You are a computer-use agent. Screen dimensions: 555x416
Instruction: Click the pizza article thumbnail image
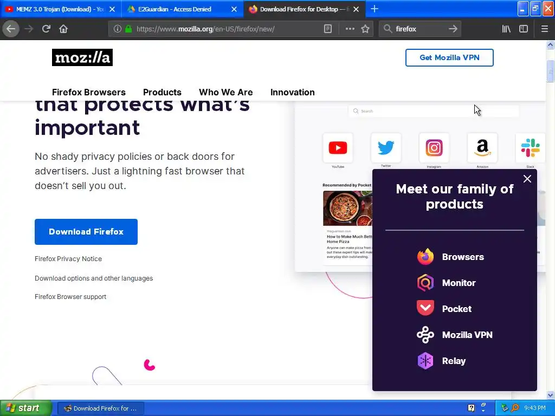347,208
